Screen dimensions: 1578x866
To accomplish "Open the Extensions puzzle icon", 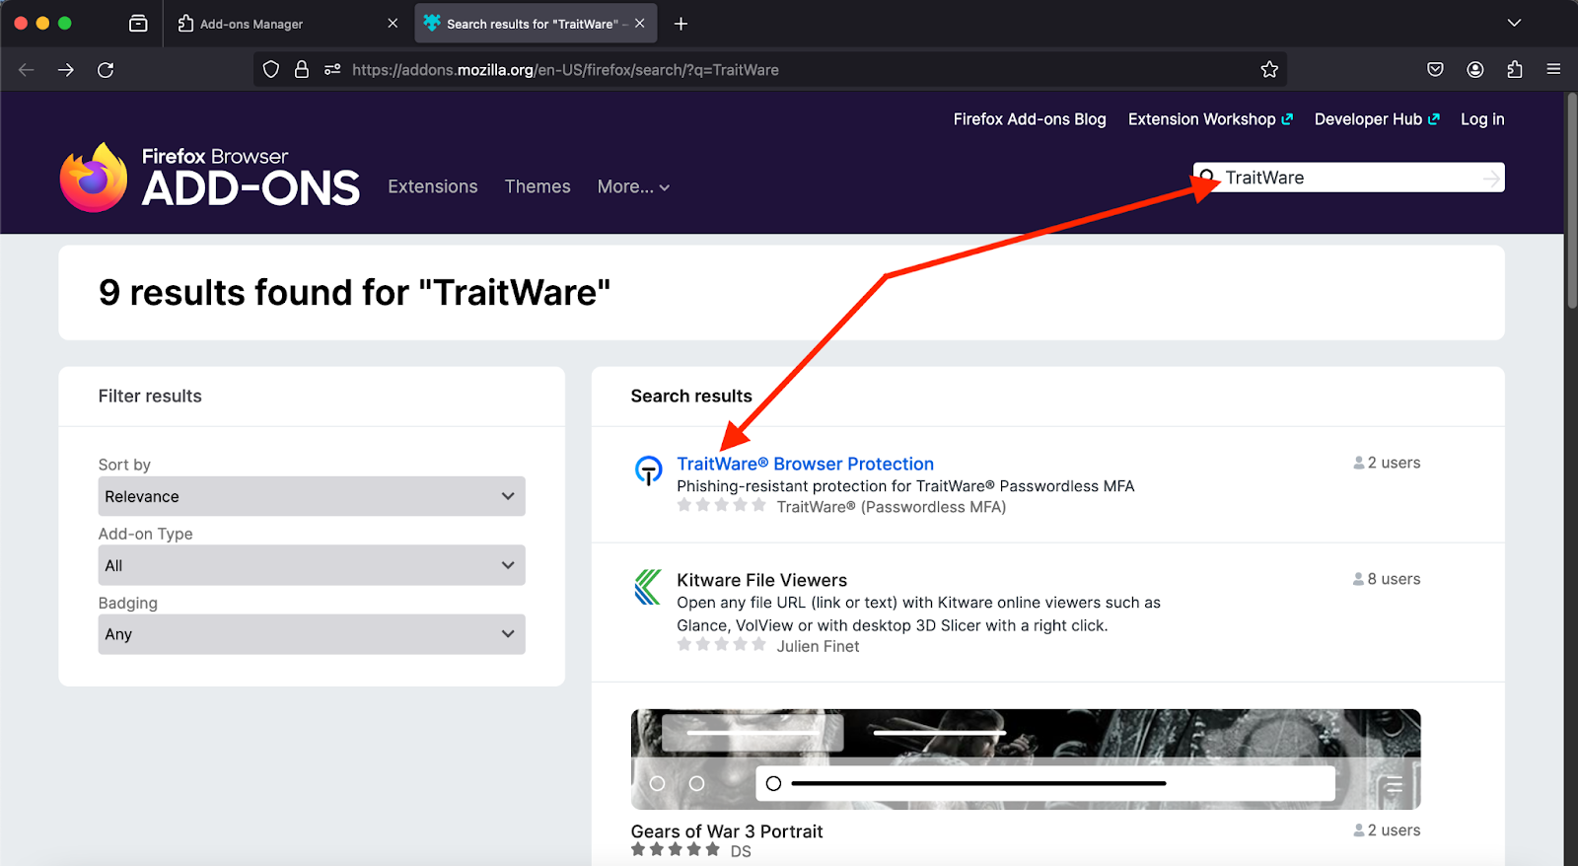I will [x=1515, y=70].
